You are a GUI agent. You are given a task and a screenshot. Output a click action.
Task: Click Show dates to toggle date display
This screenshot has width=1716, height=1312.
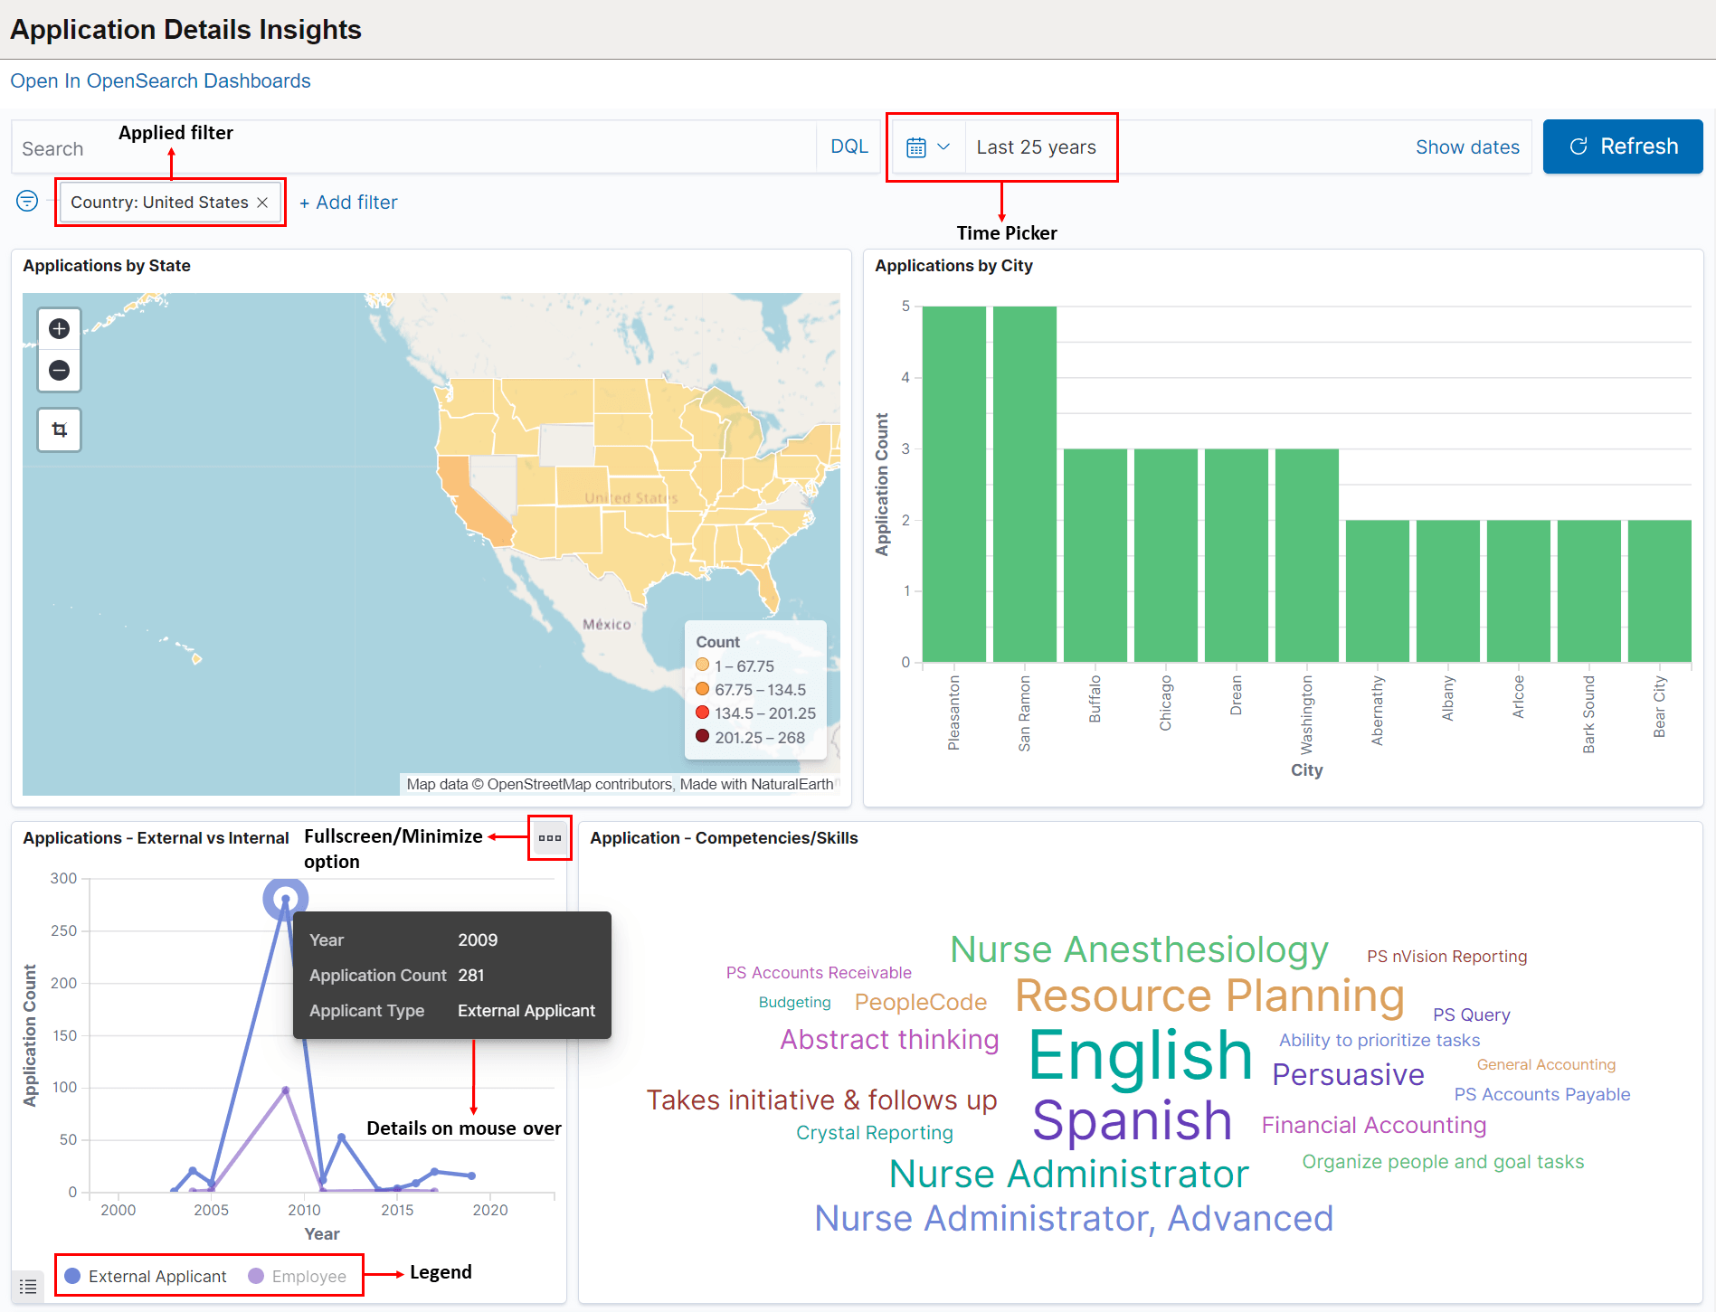coord(1467,146)
